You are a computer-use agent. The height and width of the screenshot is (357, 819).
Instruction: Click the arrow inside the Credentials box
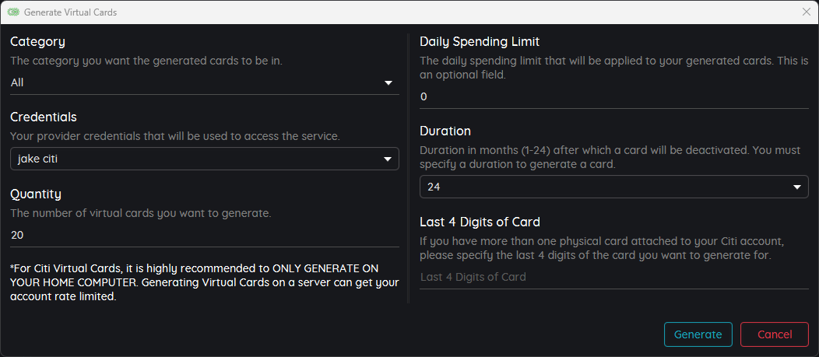[388, 159]
